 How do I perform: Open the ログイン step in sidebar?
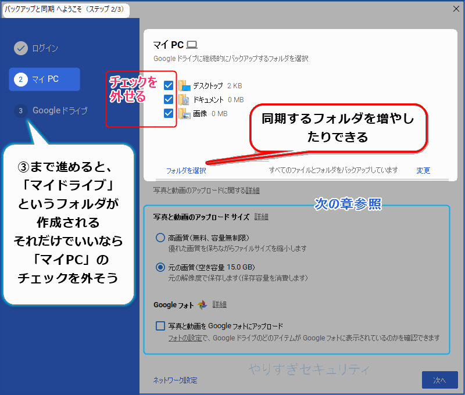pos(36,48)
